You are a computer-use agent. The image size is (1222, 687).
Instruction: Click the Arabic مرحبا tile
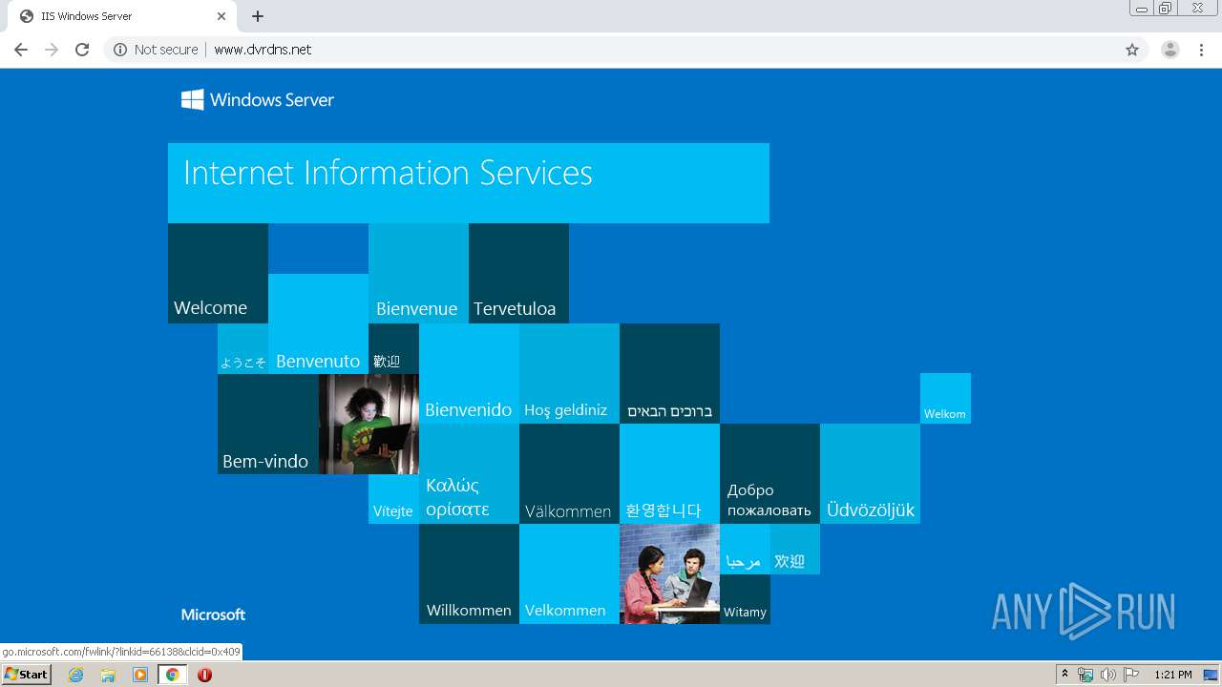[x=745, y=549]
